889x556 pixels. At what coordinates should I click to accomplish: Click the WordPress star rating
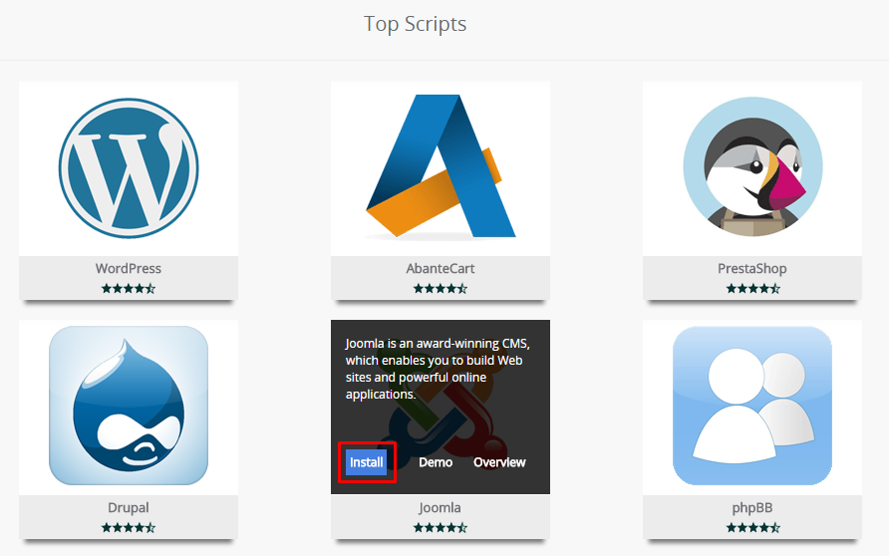coord(129,289)
